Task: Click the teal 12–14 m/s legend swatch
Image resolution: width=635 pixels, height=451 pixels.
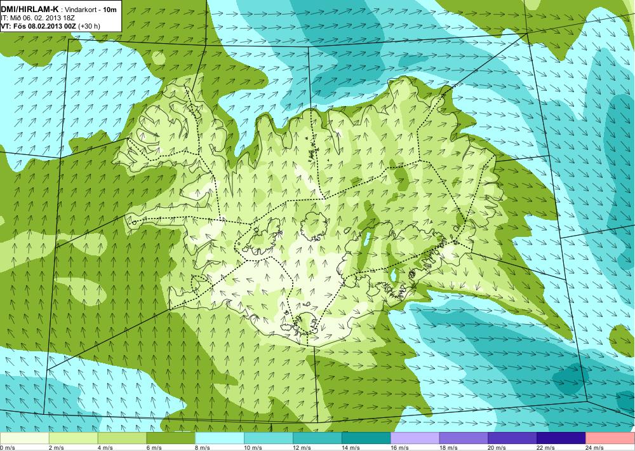Action: (x=317, y=438)
